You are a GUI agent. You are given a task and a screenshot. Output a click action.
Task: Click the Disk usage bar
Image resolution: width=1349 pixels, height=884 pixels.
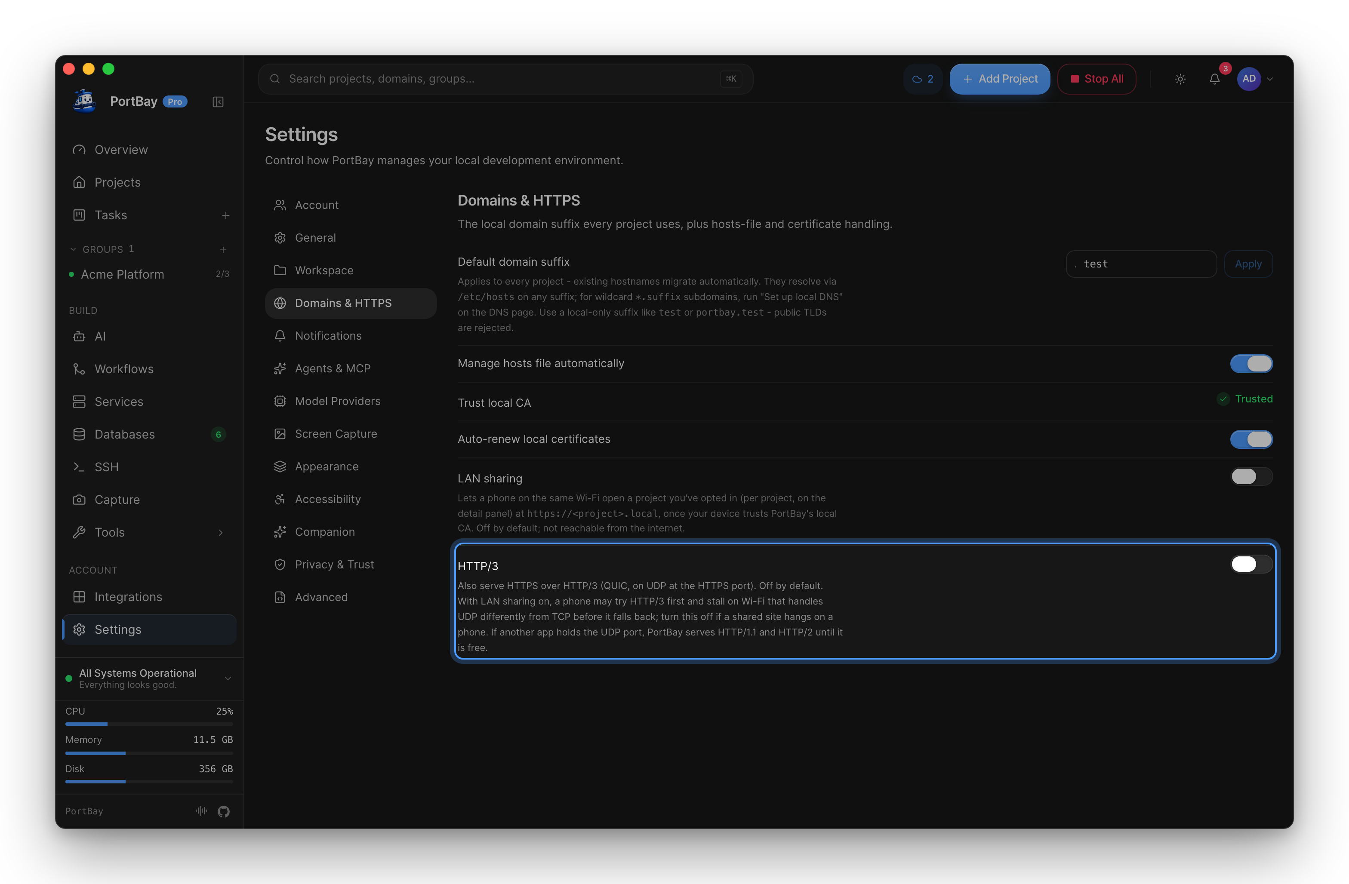click(x=150, y=782)
